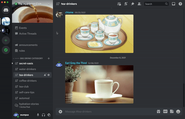Open Active Threads in sidebar
The width and height of the screenshot is (185, 119).
point(32,34)
